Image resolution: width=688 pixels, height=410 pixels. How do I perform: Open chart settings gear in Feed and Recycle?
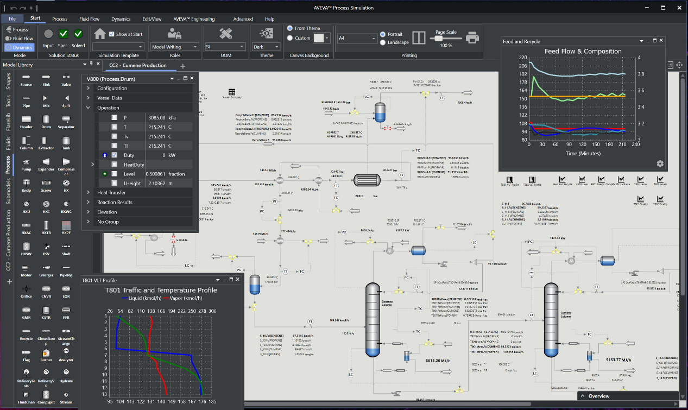click(660, 163)
